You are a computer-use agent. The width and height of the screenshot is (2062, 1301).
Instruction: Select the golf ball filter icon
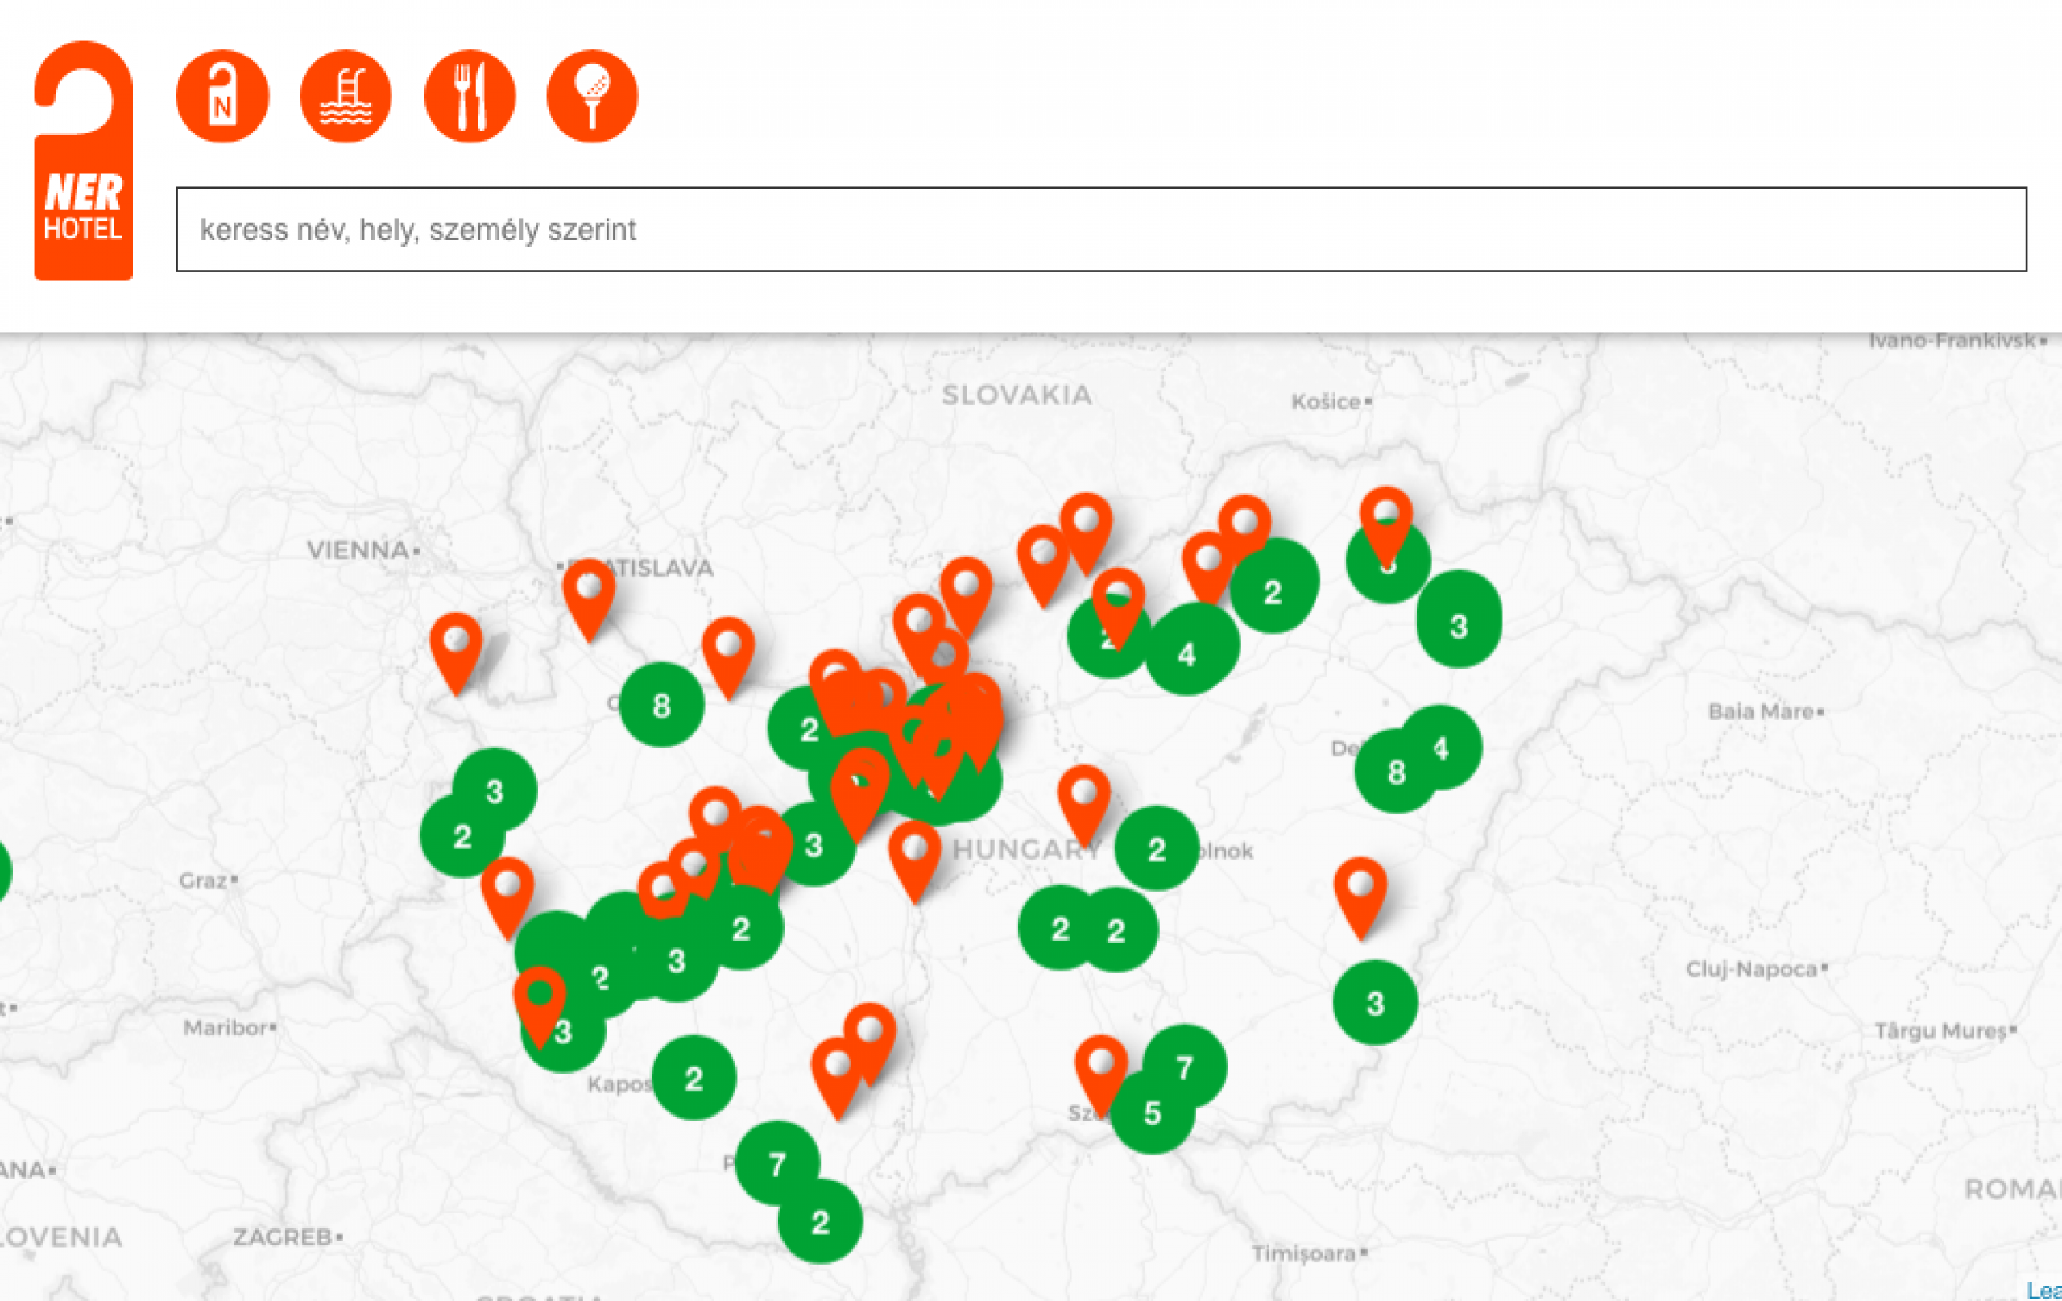pos(592,96)
